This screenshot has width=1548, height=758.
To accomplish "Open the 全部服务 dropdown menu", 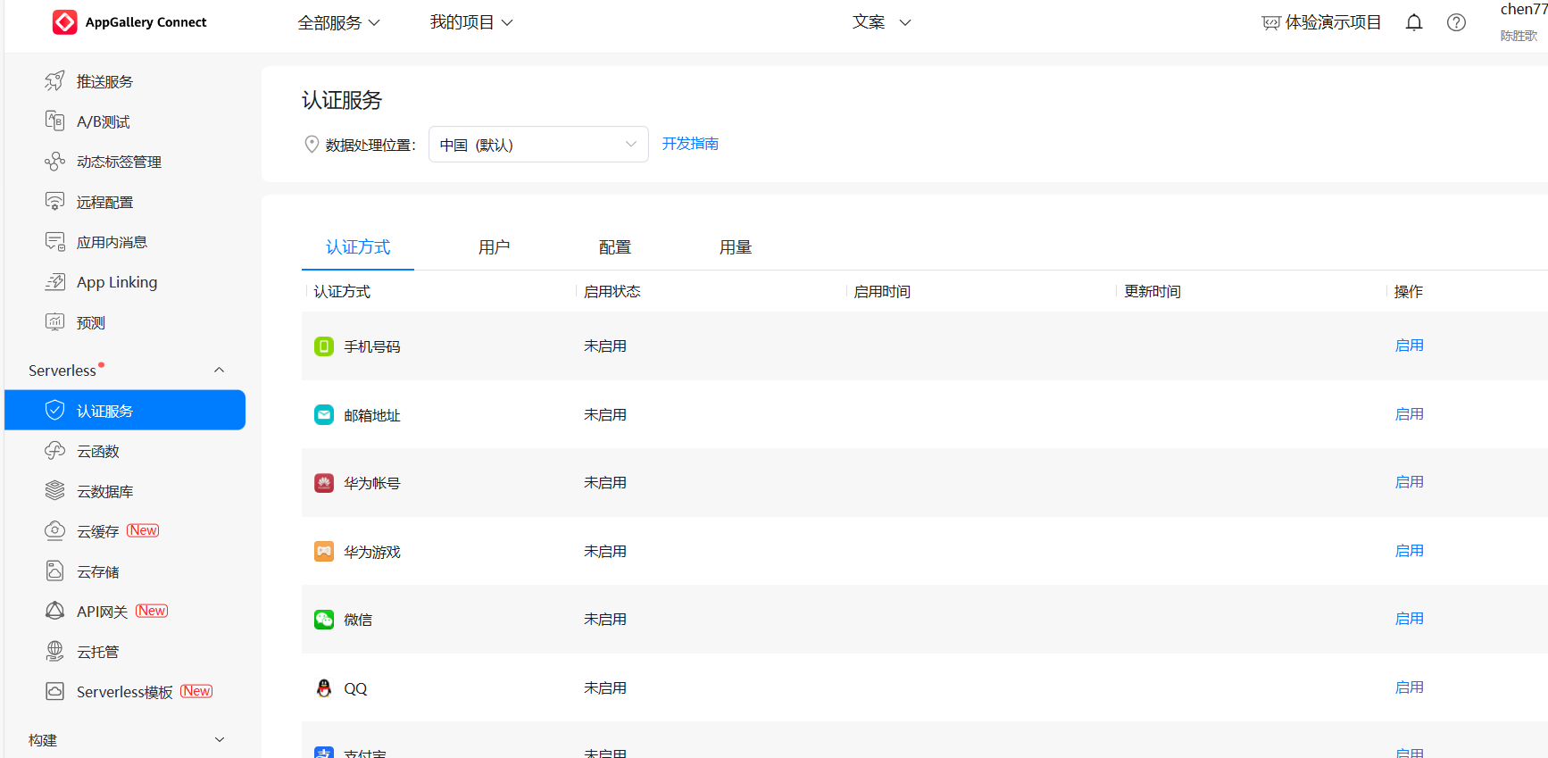I will point(339,22).
